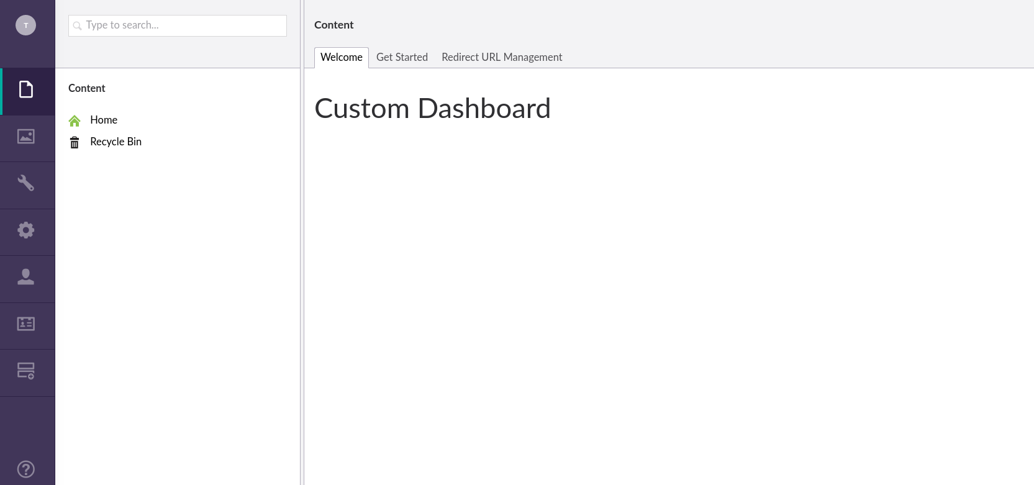The image size is (1034, 485).
Task: Open the Redirect URL Management tab
Action: pyautogui.click(x=502, y=57)
